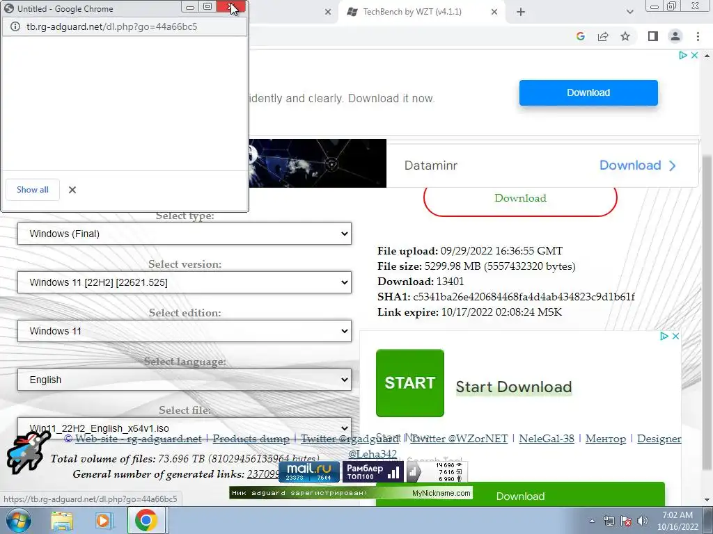Image resolution: width=713 pixels, height=534 pixels.
Task: Bookmark this page with the star icon
Action: [625, 36]
